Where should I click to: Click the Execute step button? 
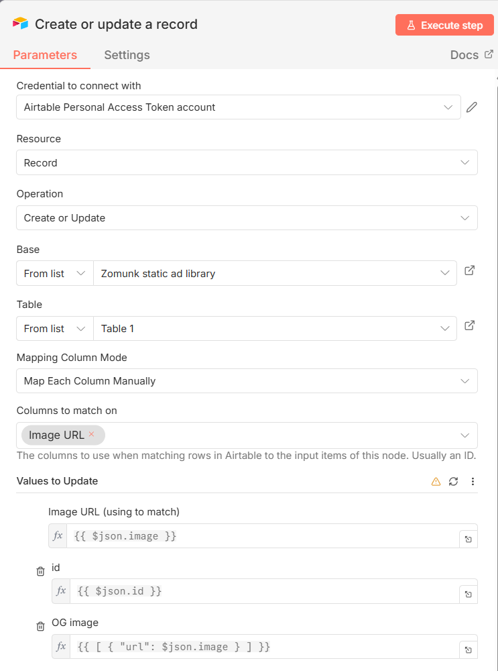(x=444, y=25)
